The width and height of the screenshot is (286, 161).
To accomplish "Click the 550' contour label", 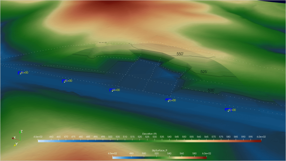I will [x=180, y=54].
